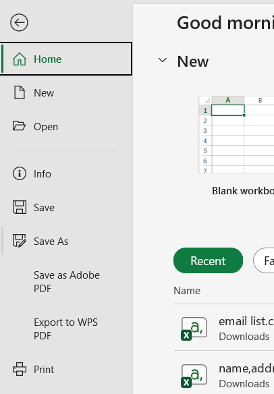Screen dimensions: 274x394
Task: Click Downloads location under name,addr
Action: click(244, 384)
